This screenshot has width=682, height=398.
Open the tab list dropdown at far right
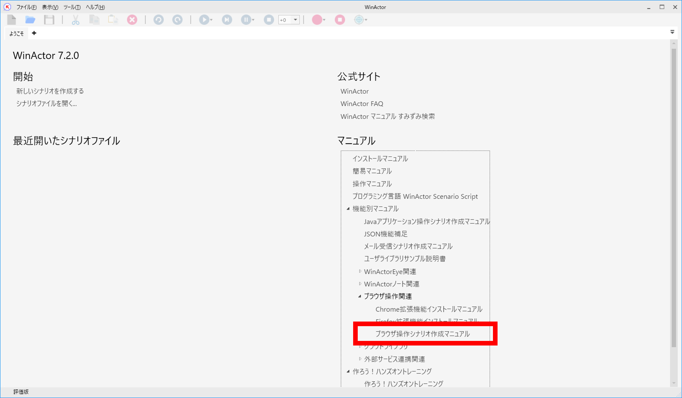point(672,32)
